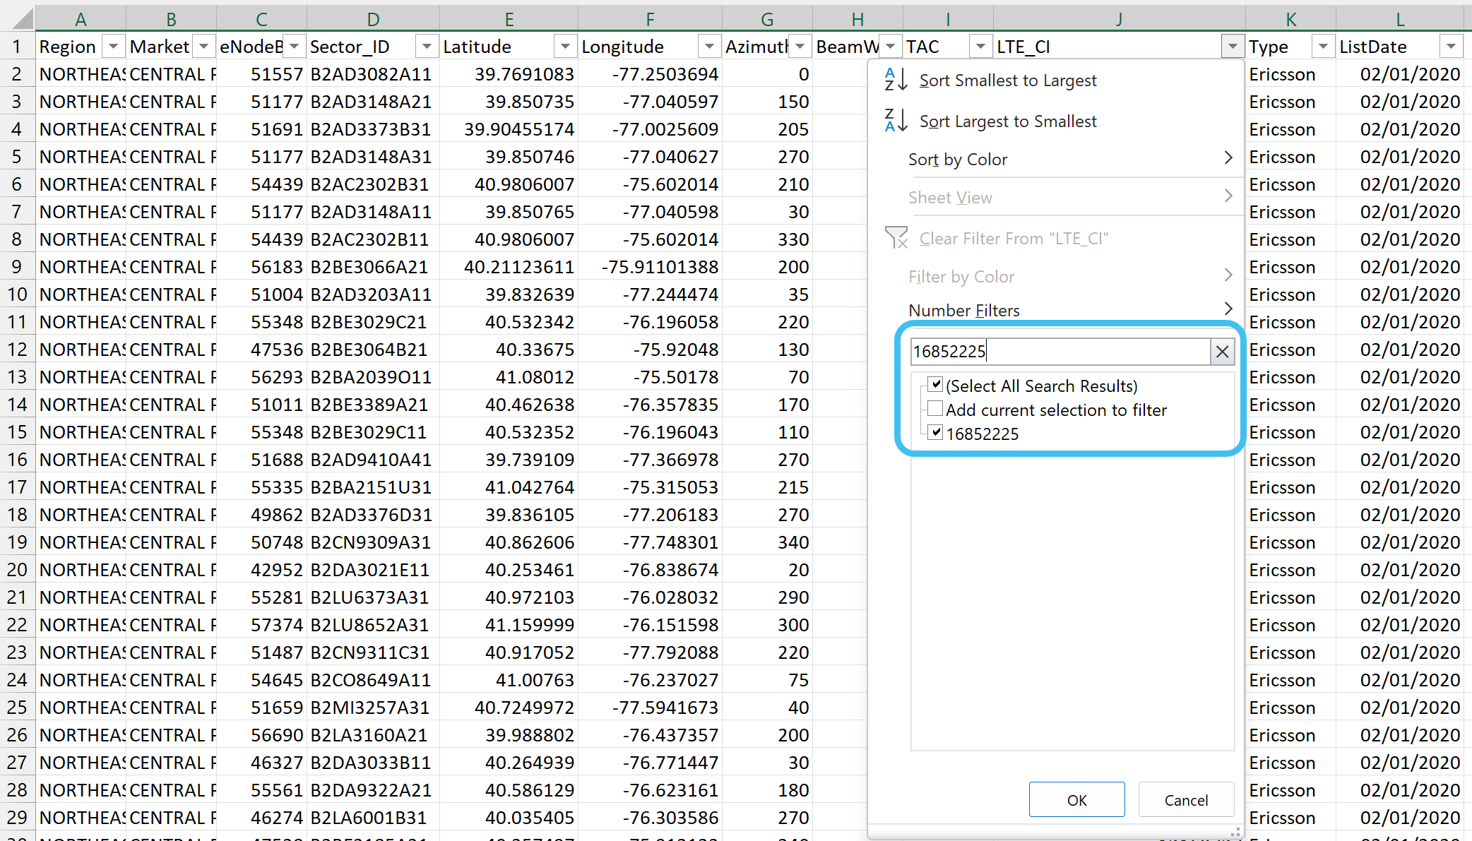
Task: Open the Region column filter arrow
Action: pyautogui.click(x=113, y=47)
